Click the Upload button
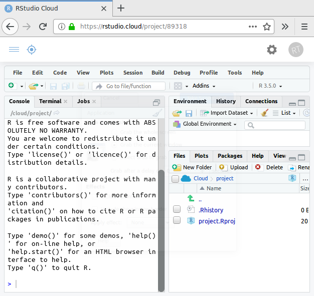314x296 pixels. tap(234, 167)
